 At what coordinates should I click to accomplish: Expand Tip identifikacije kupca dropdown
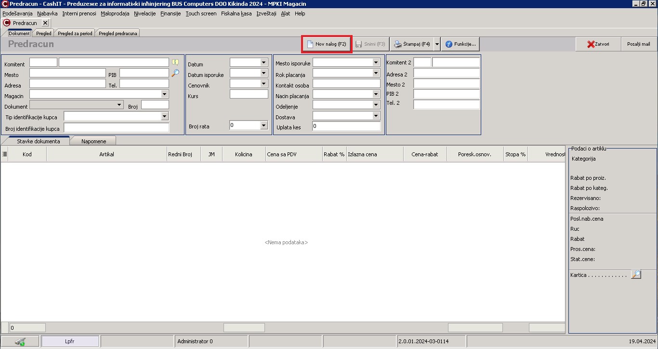[x=165, y=116]
